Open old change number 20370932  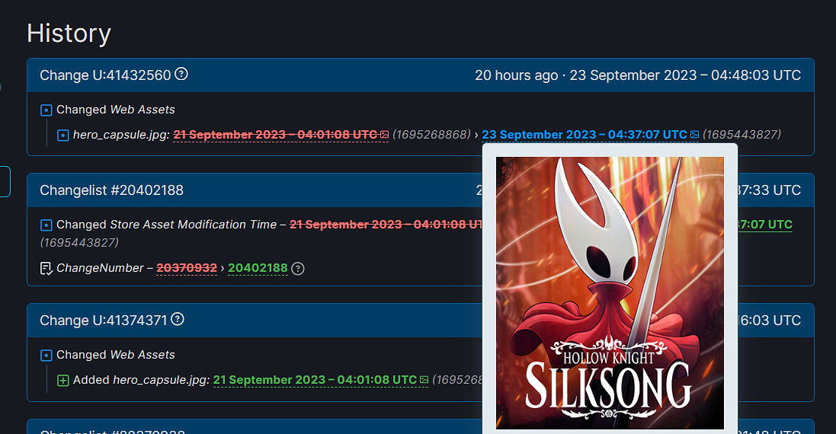point(186,268)
